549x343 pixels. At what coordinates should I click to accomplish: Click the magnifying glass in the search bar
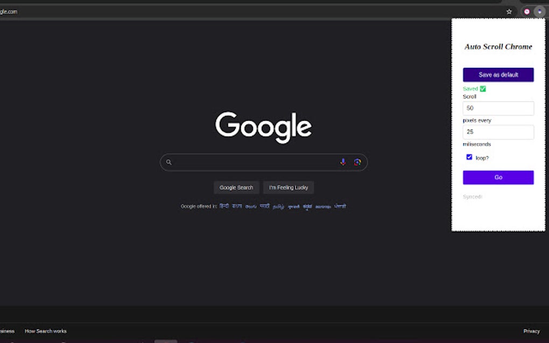pos(168,162)
